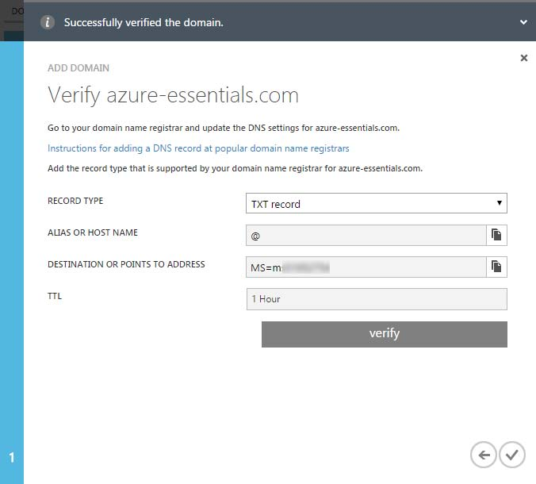Select the step 1 indicator on left bar
Image resolution: width=536 pixels, height=484 pixels.
click(x=12, y=458)
